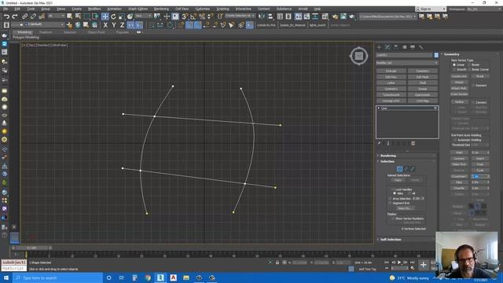Image resolution: width=503 pixels, height=283 pixels.
Task: Apply the Lathe modifier button
Action: click(x=391, y=83)
